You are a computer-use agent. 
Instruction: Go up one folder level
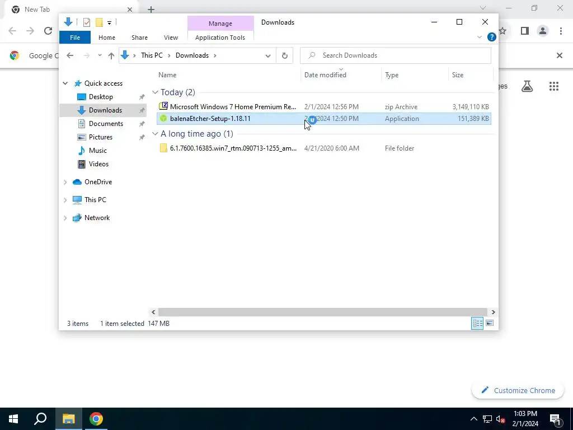111,55
